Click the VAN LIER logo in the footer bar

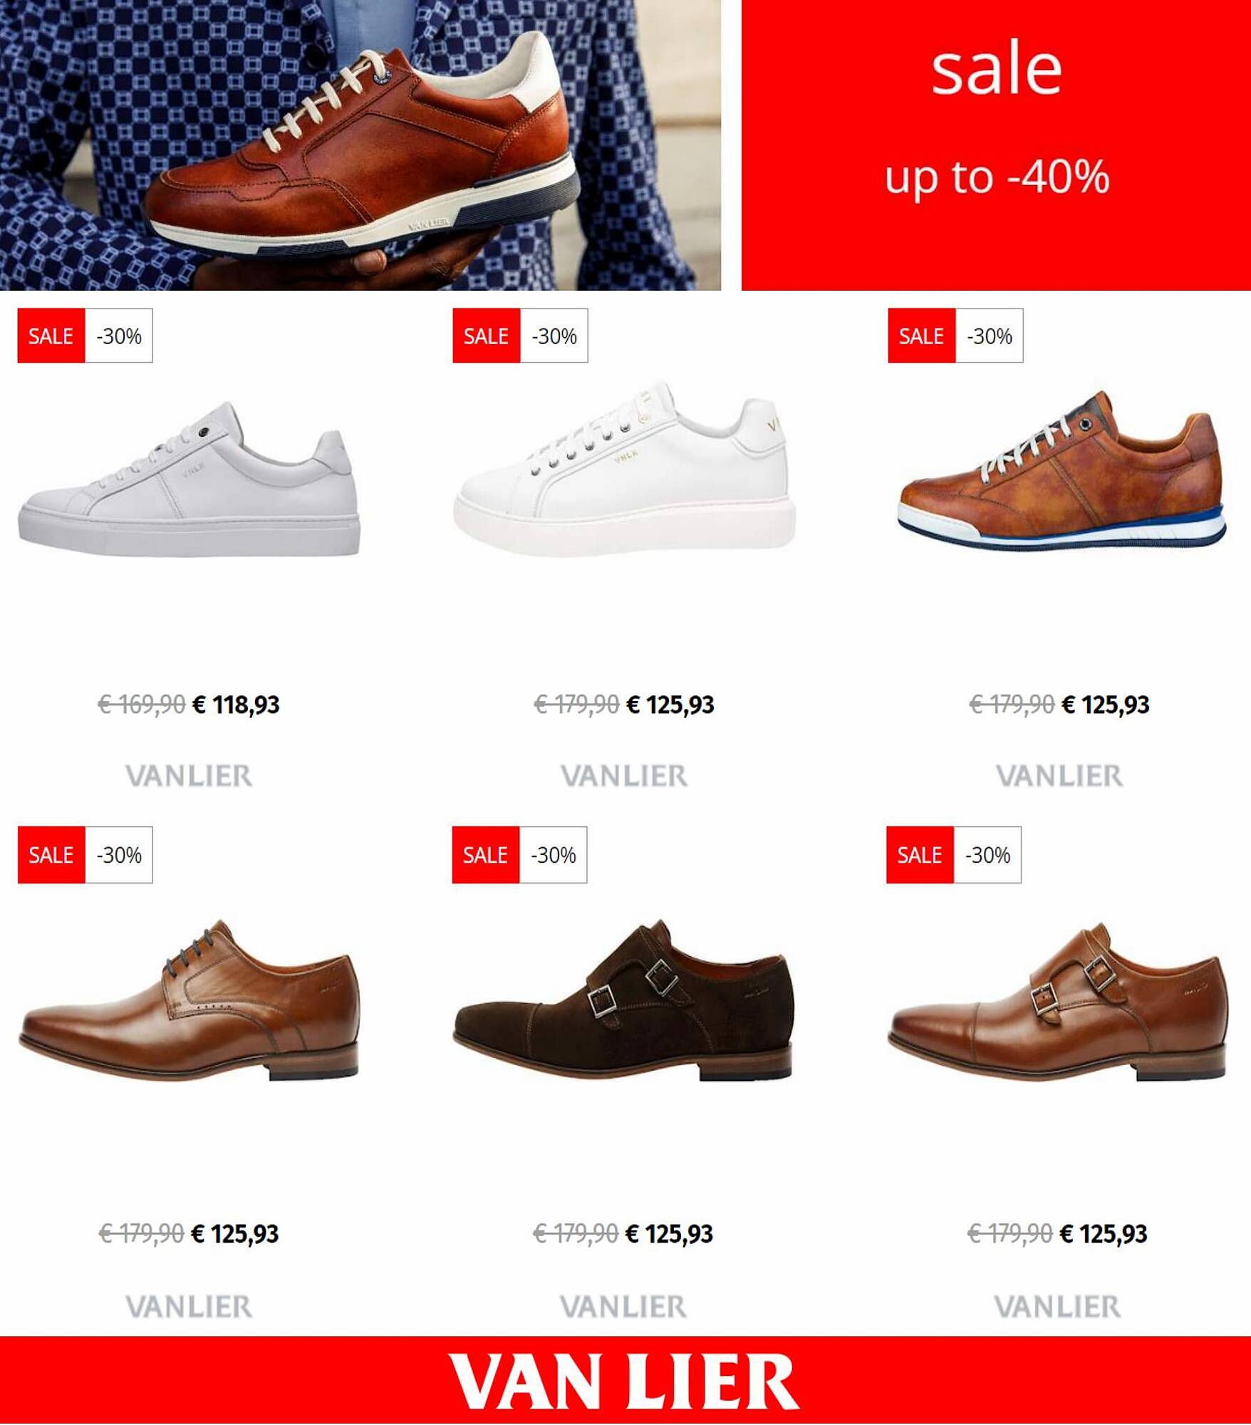(x=624, y=1382)
